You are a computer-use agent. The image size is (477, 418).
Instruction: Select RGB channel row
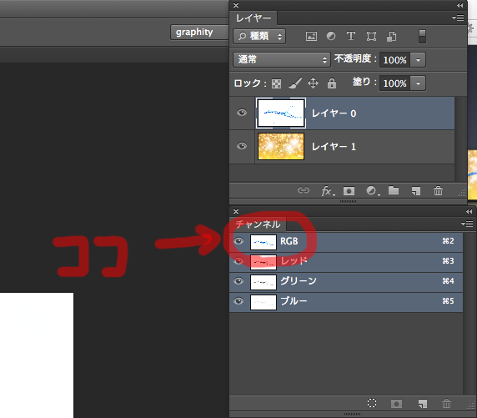point(346,242)
